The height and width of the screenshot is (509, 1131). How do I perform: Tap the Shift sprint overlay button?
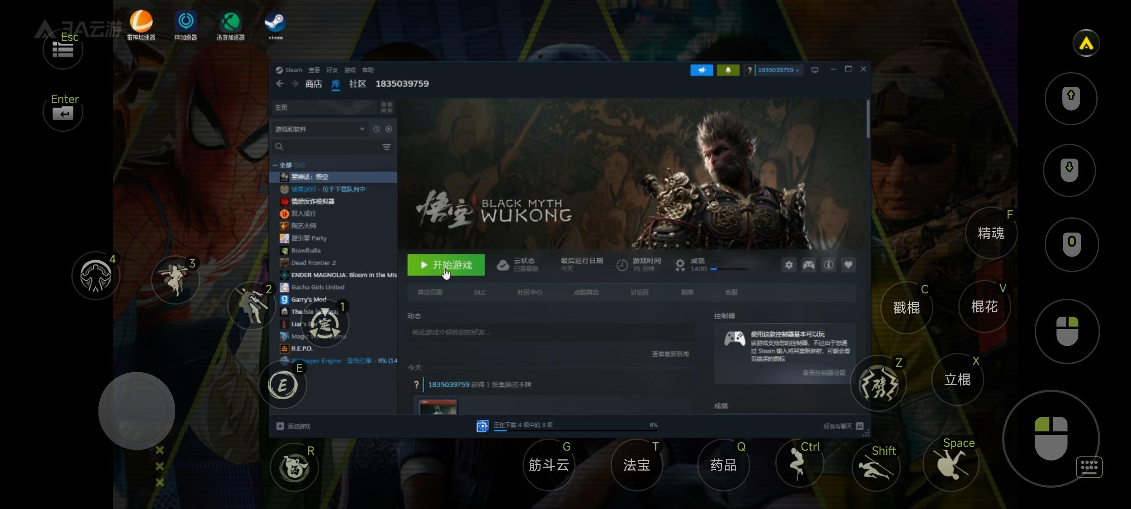[x=876, y=466]
